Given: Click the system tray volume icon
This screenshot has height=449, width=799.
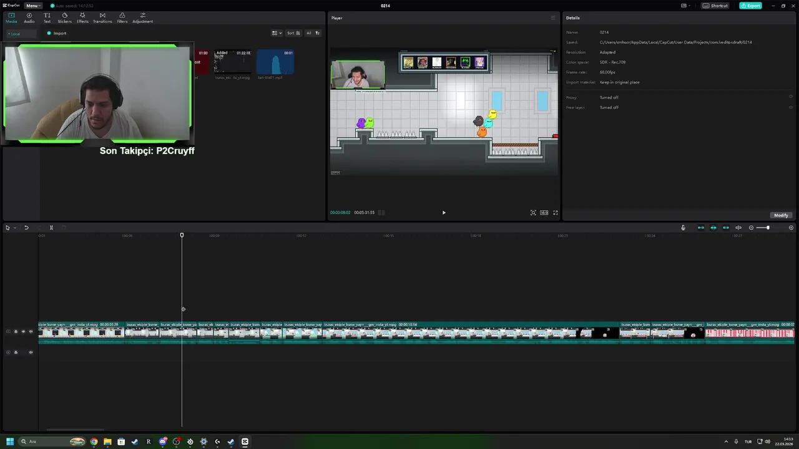Looking at the screenshot, I should tap(767, 442).
